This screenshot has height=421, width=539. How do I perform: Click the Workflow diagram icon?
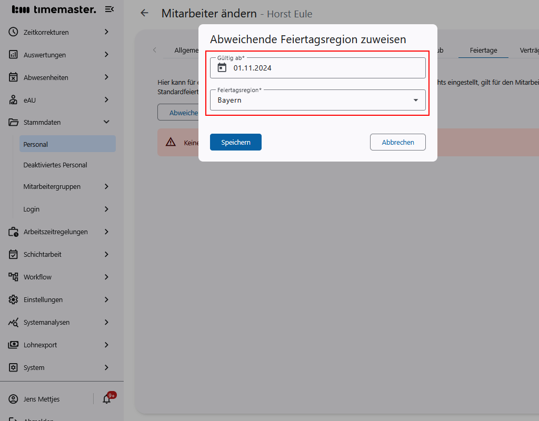14,277
